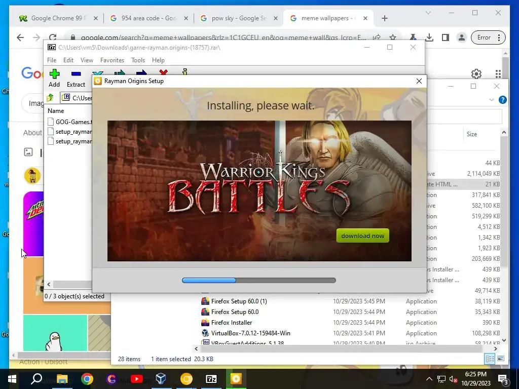Close the Rayman Origins Setup dialog
This screenshot has height=389, width=519.
click(x=419, y=81)
